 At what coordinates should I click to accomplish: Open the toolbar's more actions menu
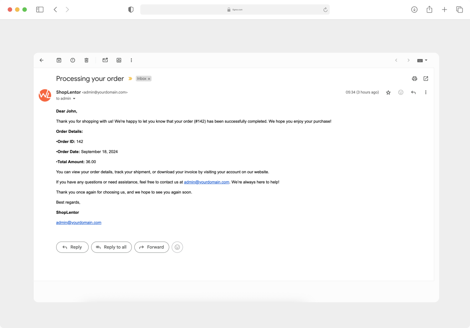(131, 60)
